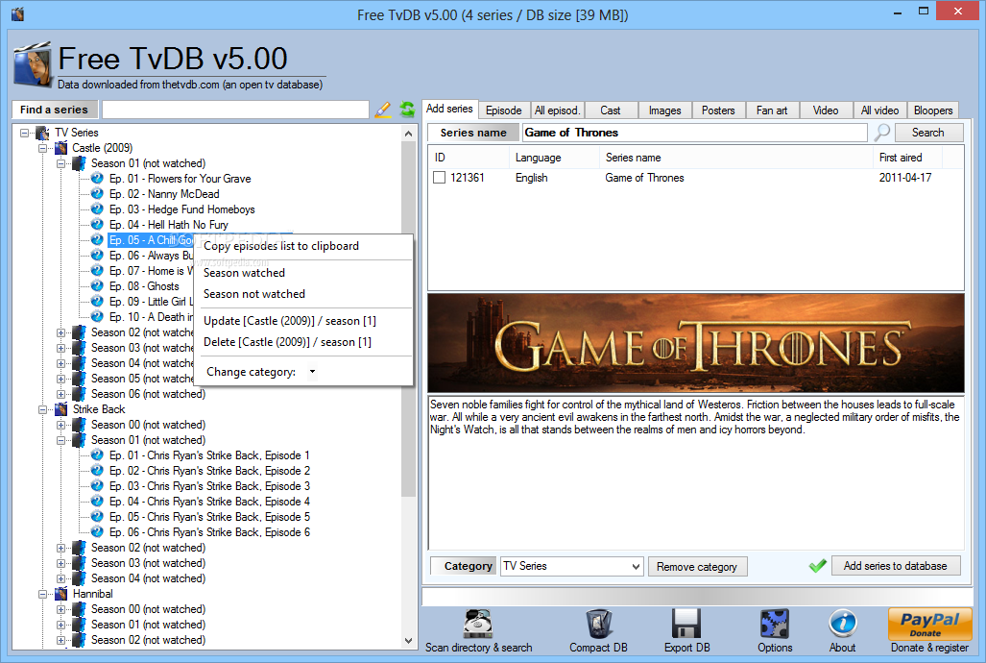The image size is (986, 663).
Task: Open the Posters tab
Action: [x=718, y=110]
